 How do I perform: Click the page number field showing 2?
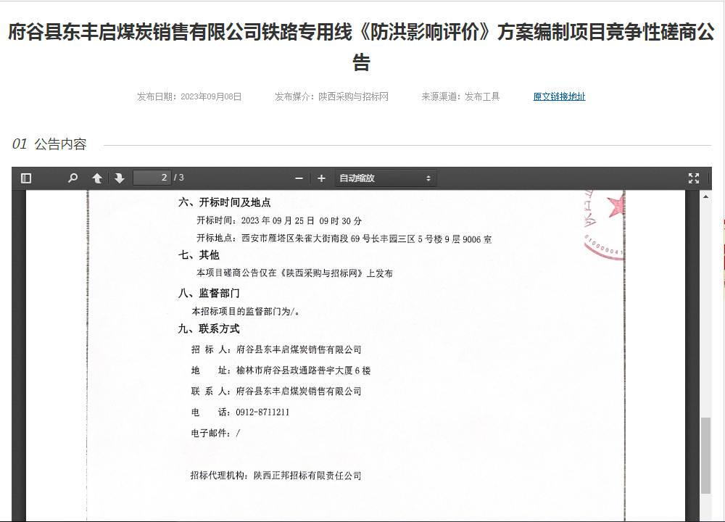point(152,178)
